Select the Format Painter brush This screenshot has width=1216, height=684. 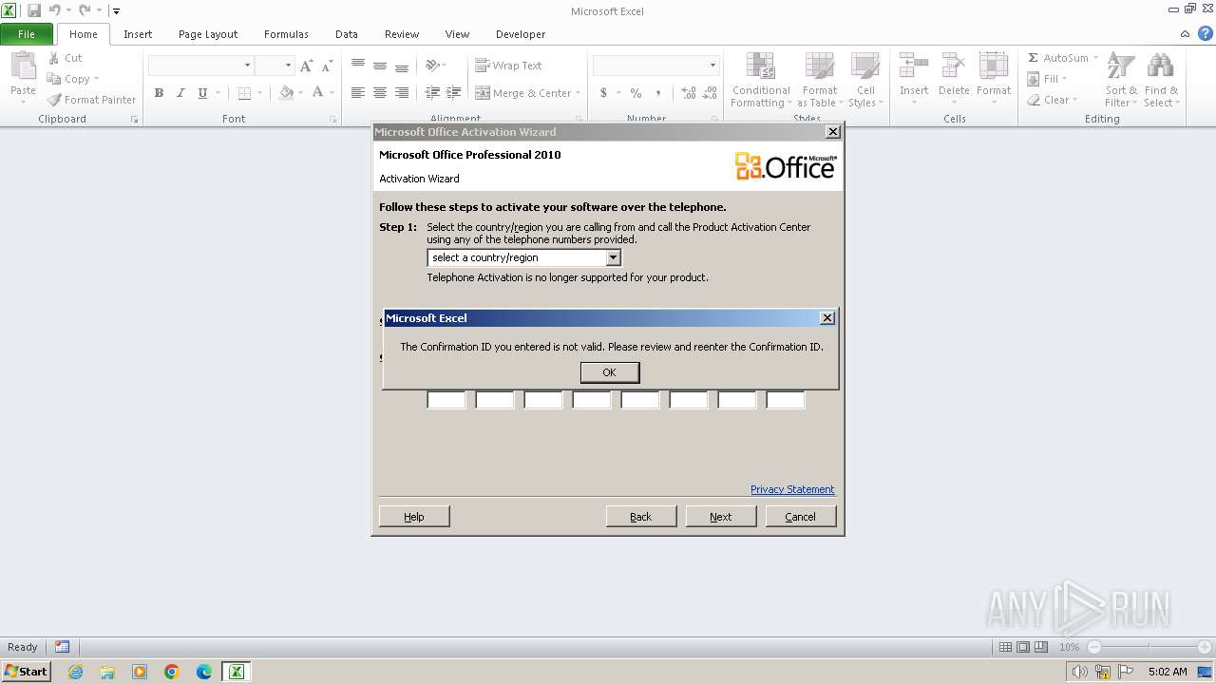[54, 100]
